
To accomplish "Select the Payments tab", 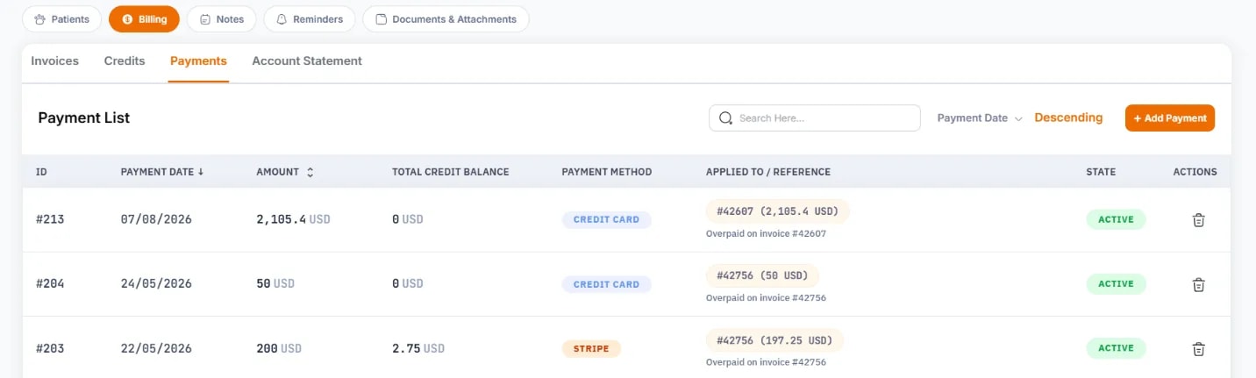I will pyautogui.click(x=198, y=61).
